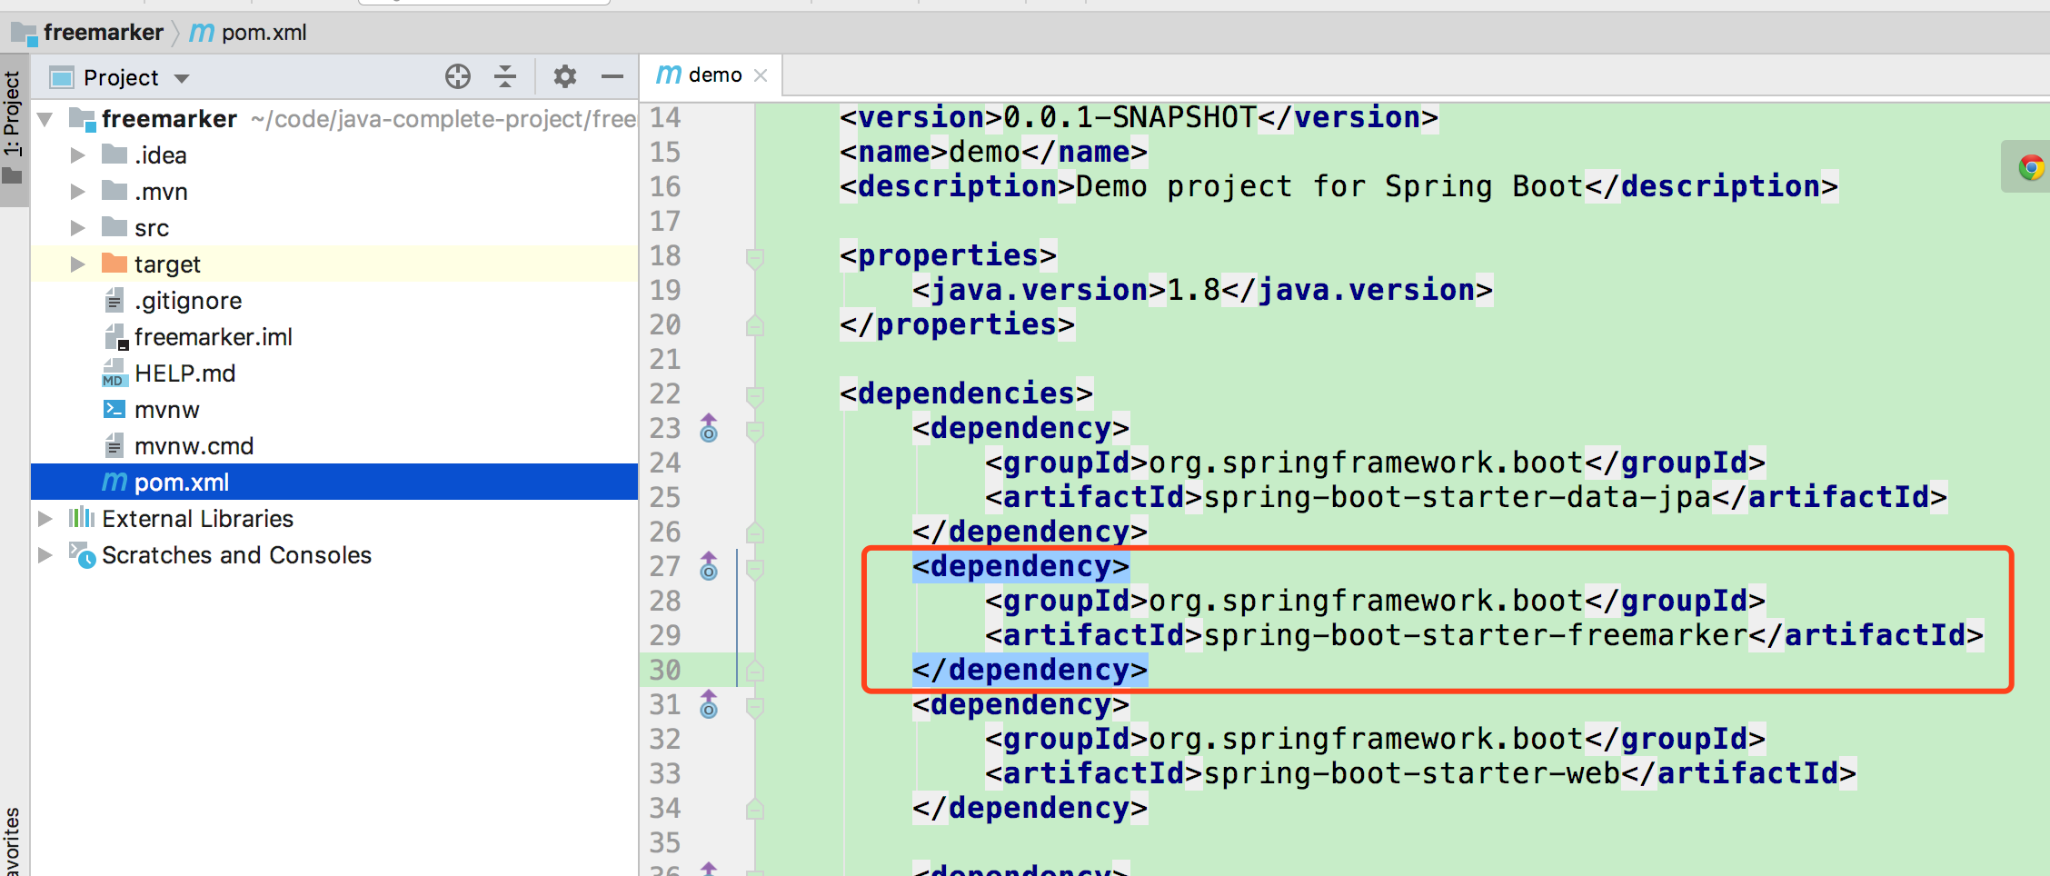Fold the properties block at line 18
The height and width of the screenshot is (876, 2050).
(x=754, y=258)
